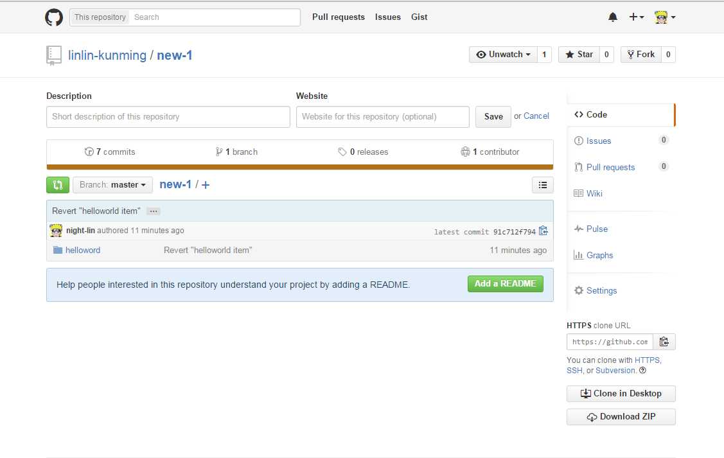Open the helloword folder
Viewport: 724px width, 458px height.
click(x=83, y=251)
